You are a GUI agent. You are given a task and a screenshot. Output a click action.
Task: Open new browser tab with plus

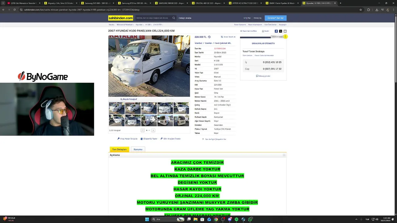[341, 3]
